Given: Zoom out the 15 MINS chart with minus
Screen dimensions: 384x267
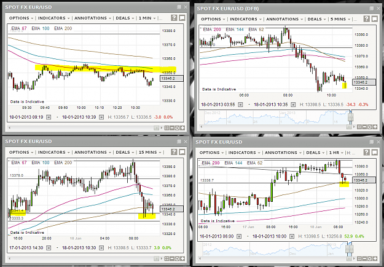Looking at the screenshot, I should [x=172, y=258].
